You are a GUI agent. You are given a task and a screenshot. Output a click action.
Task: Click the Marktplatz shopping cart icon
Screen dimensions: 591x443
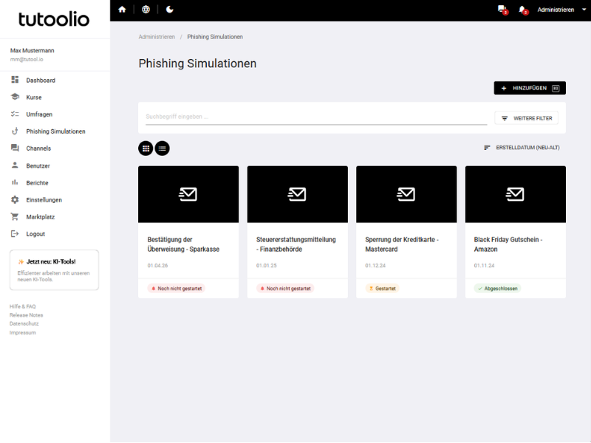coord(15,216)
